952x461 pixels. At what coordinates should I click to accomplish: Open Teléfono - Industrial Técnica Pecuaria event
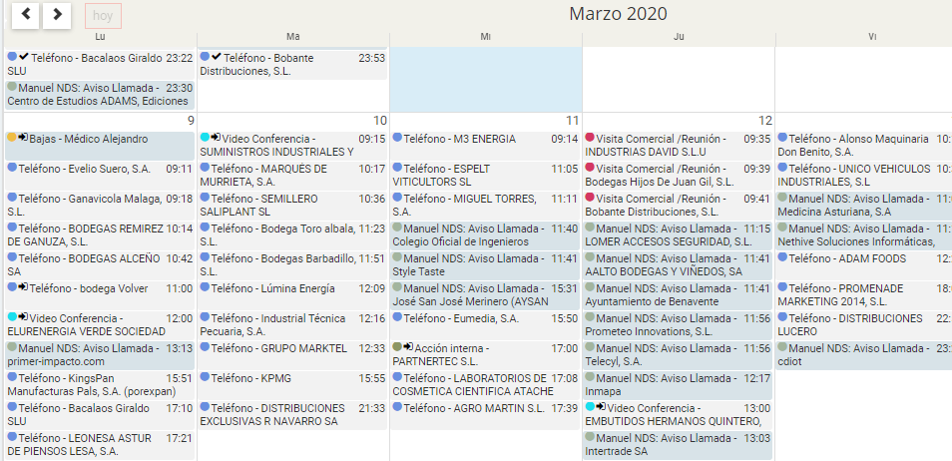292,325
